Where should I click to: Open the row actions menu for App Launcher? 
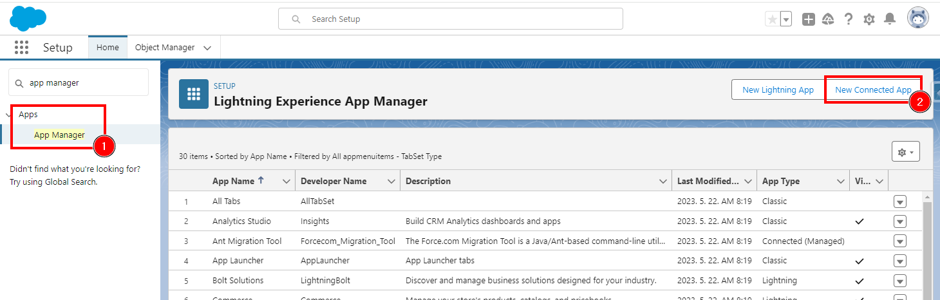[x=900, y=261]
